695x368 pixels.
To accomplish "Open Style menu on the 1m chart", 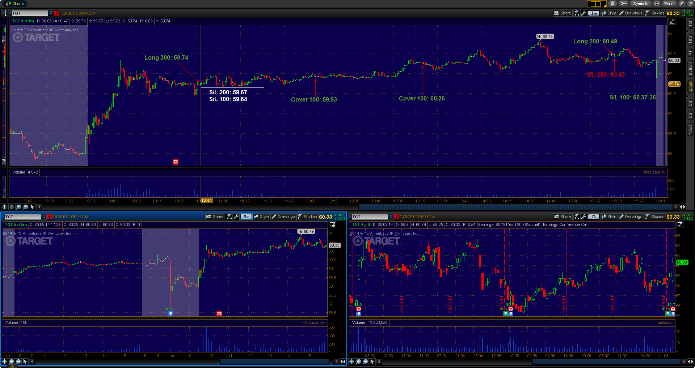I will [x=609, y=13].
